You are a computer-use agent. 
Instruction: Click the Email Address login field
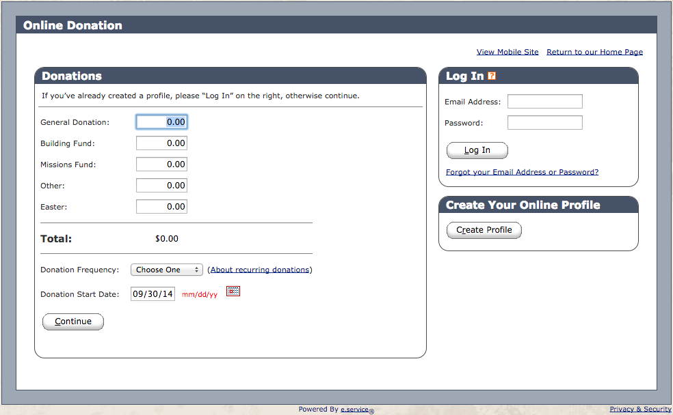click(x=544, y=101)
